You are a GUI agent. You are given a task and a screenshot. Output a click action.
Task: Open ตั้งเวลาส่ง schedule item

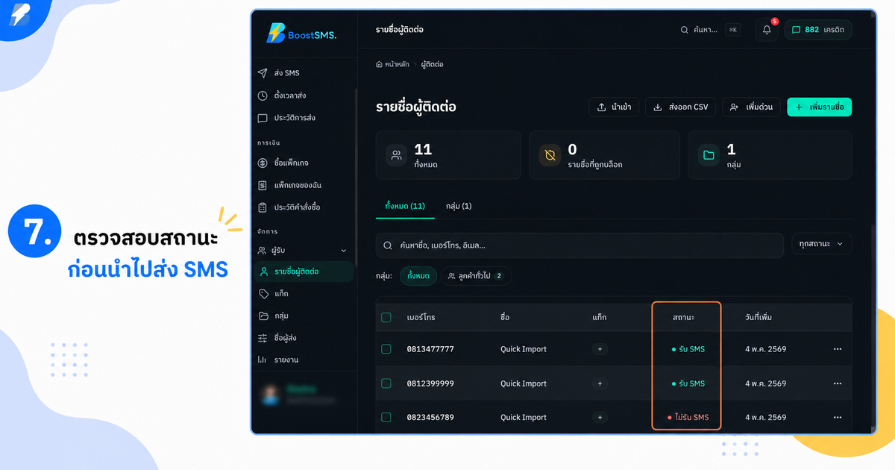(x=281, y=95)
